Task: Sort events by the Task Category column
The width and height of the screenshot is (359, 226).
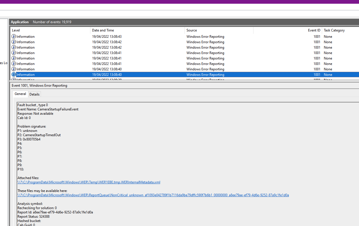Action: pos(334,30)
